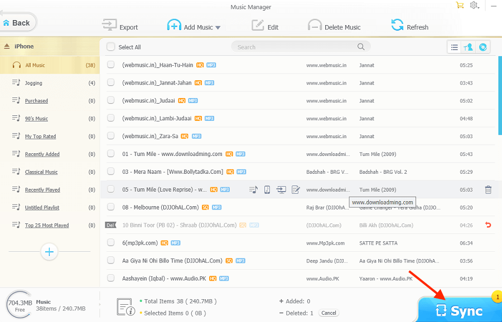Viewport: 502px width, 322px height.
Task: Add Tum Mile Love Reprise to playlist
Action: [253, 189]
